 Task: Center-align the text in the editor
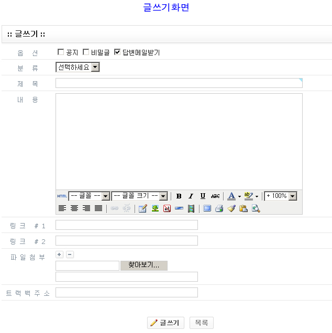click(74, 208)
